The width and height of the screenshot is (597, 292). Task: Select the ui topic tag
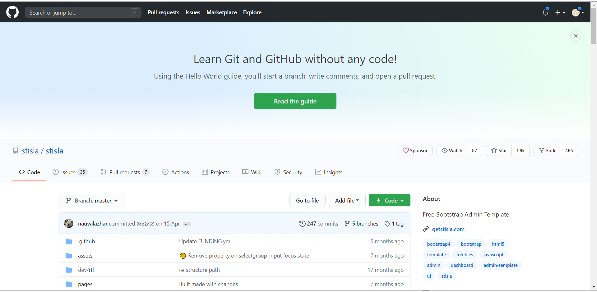coord(429,276)
